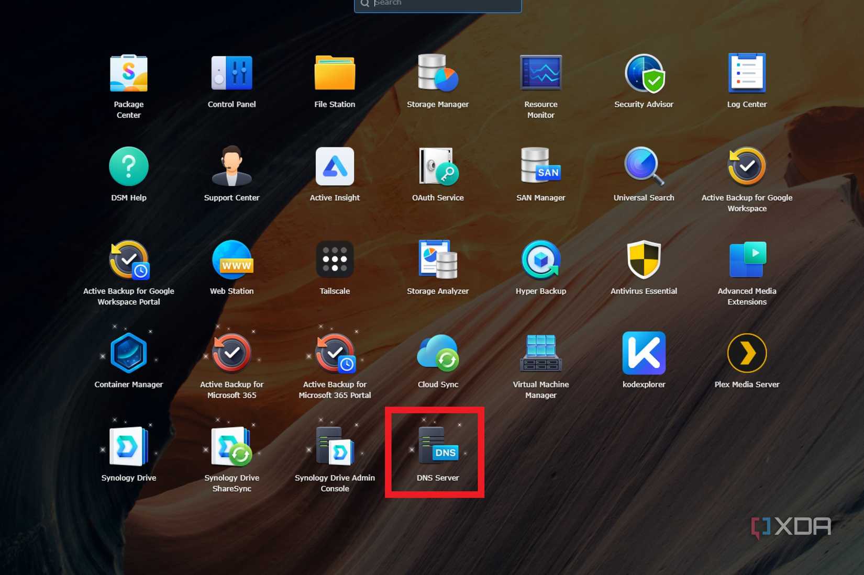Open Package Center

(129, 74)
